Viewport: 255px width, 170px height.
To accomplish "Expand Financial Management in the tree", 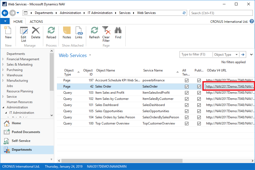I will [3, 59].
